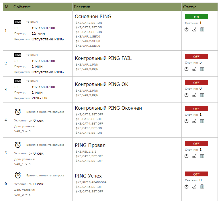The image size is (221, 201).
Task: Click the Статус column header
Action: pos(190,7)
